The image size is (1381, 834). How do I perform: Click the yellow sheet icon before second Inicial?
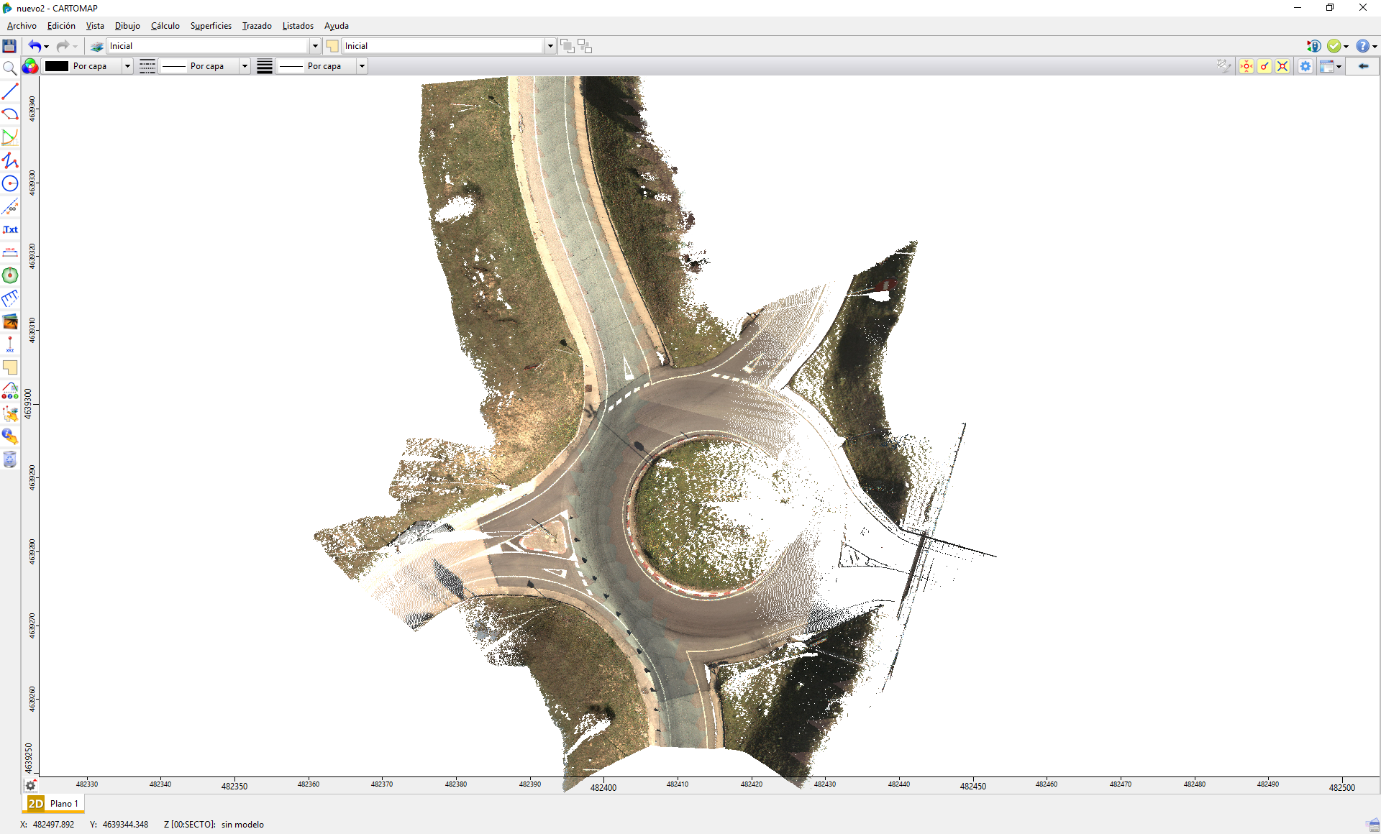[x=332, y=46]
